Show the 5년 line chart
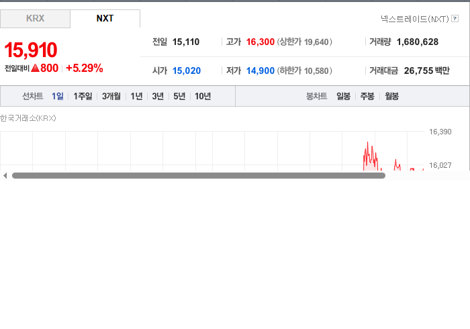 [179, 96]
